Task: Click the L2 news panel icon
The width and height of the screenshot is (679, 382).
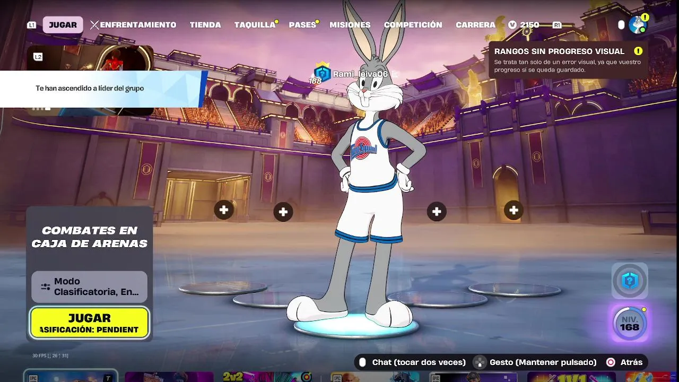Action: click(38, 57)
